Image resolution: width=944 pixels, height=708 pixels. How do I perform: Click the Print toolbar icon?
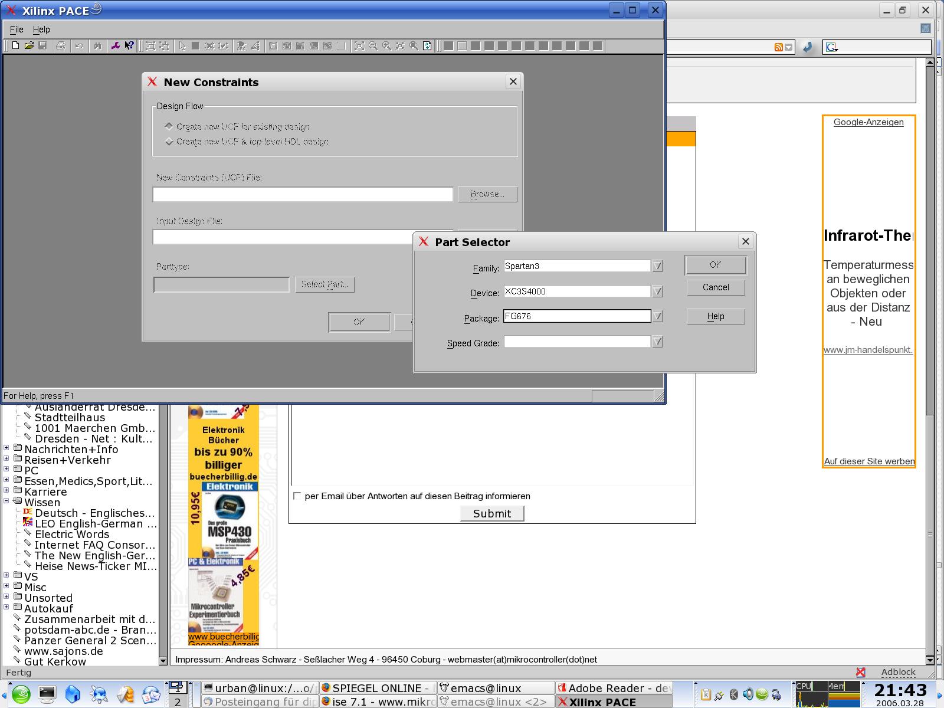(60, 45)
